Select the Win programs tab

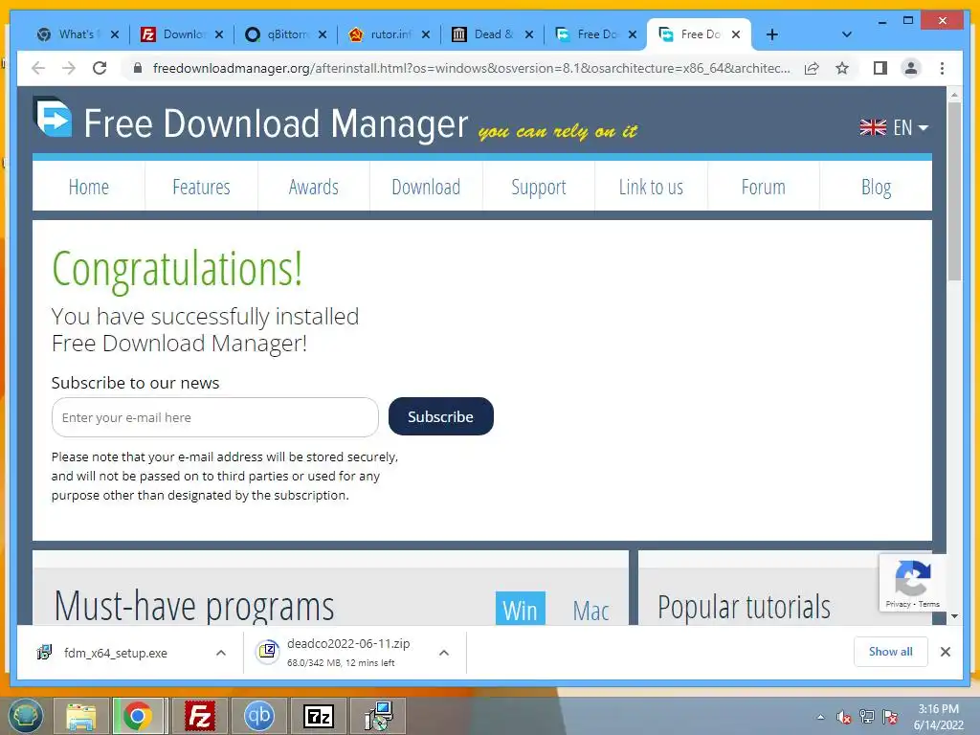(x=520, y=609)
